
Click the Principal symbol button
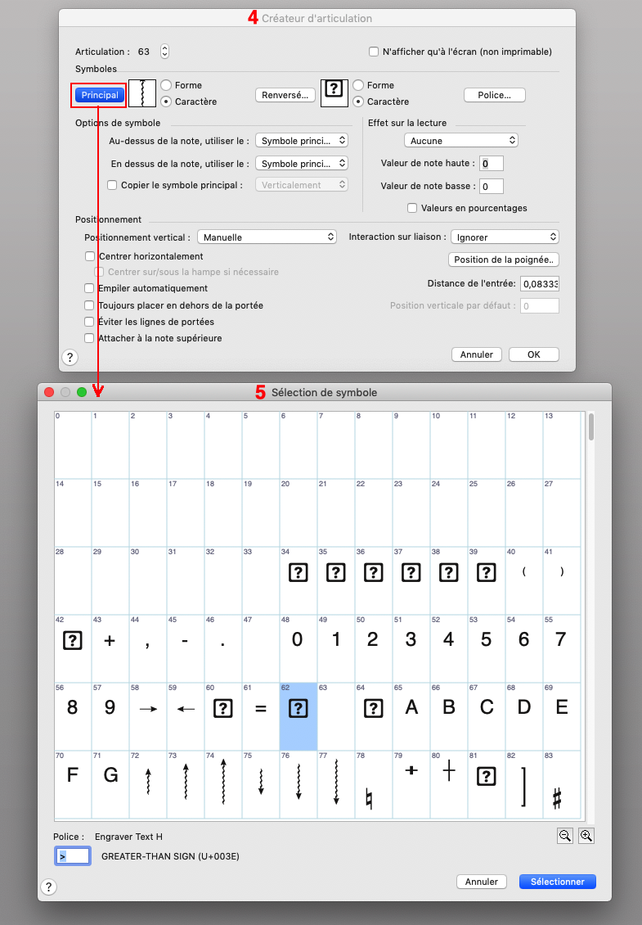(x=99, y=95)
